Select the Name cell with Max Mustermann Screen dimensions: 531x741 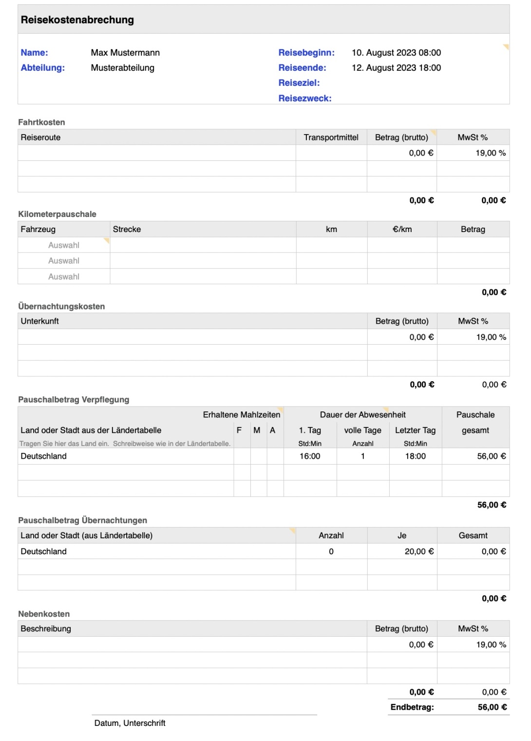125,53
